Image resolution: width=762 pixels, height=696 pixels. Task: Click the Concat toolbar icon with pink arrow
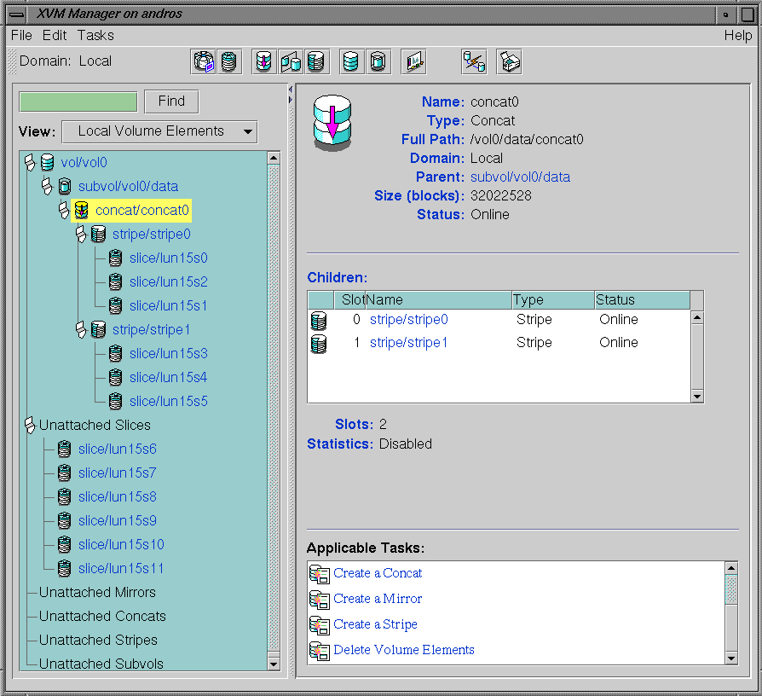[x=264, y=61]
